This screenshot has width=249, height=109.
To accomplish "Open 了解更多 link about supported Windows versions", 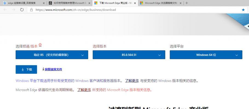I will 132,81.
